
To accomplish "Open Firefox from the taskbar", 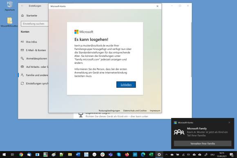I will [x=127, y=154].
